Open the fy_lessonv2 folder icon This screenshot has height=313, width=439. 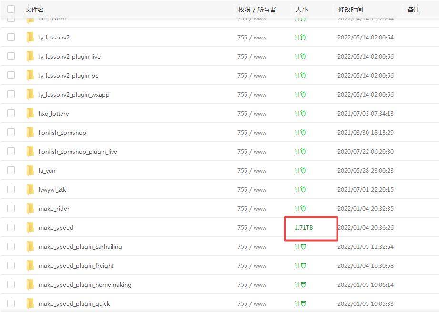point(30,37)
